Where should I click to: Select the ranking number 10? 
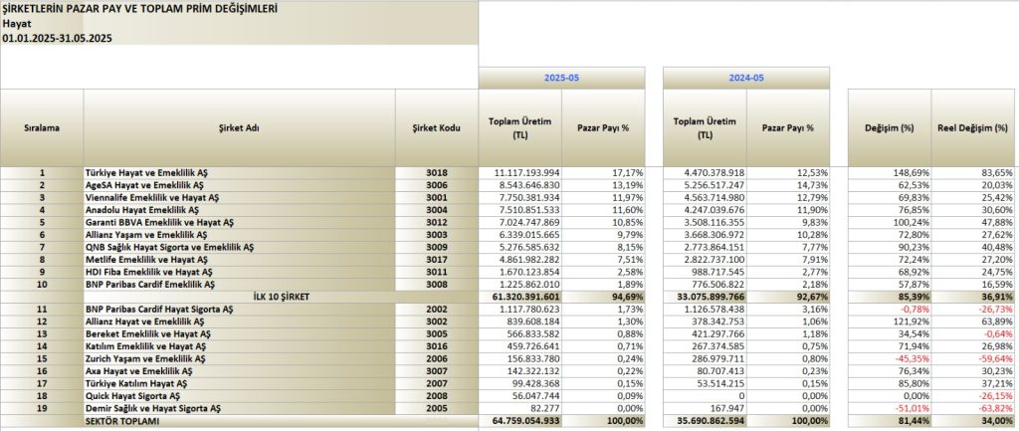coord(42,284)
